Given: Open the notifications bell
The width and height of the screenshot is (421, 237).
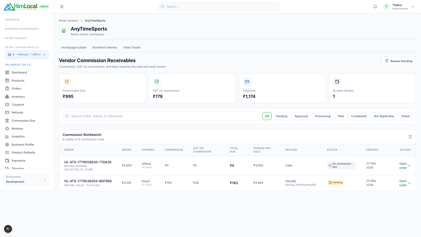Looking at the screenshot, I should 375,7.
